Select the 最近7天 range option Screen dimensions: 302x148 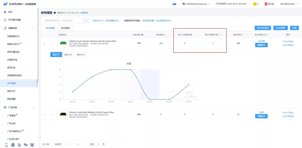pos(56,55)
